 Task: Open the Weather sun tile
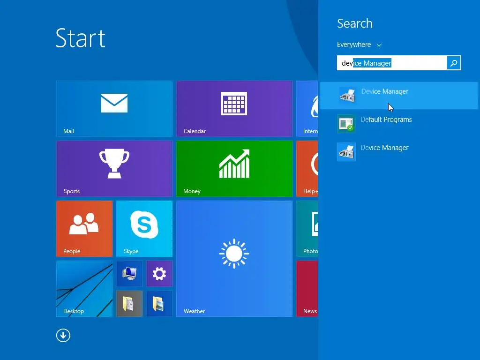(234, 259)
